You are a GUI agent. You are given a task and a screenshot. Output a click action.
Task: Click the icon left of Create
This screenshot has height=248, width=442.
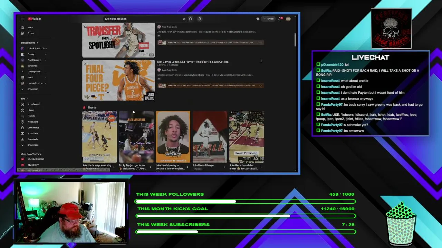(x=258, y=19)
